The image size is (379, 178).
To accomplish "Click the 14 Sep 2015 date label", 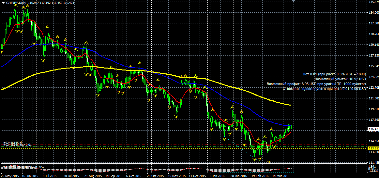I will 114,176.
